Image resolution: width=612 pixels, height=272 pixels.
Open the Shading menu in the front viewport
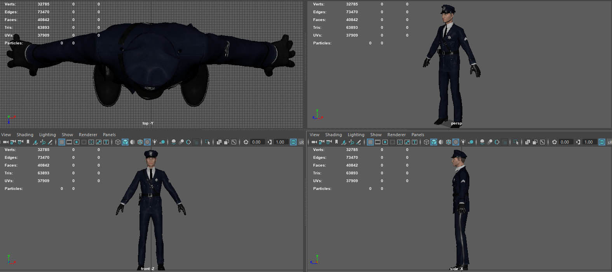point(25,135)
